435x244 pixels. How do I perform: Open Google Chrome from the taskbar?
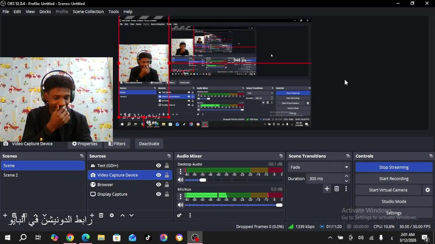tap(70, 238)
